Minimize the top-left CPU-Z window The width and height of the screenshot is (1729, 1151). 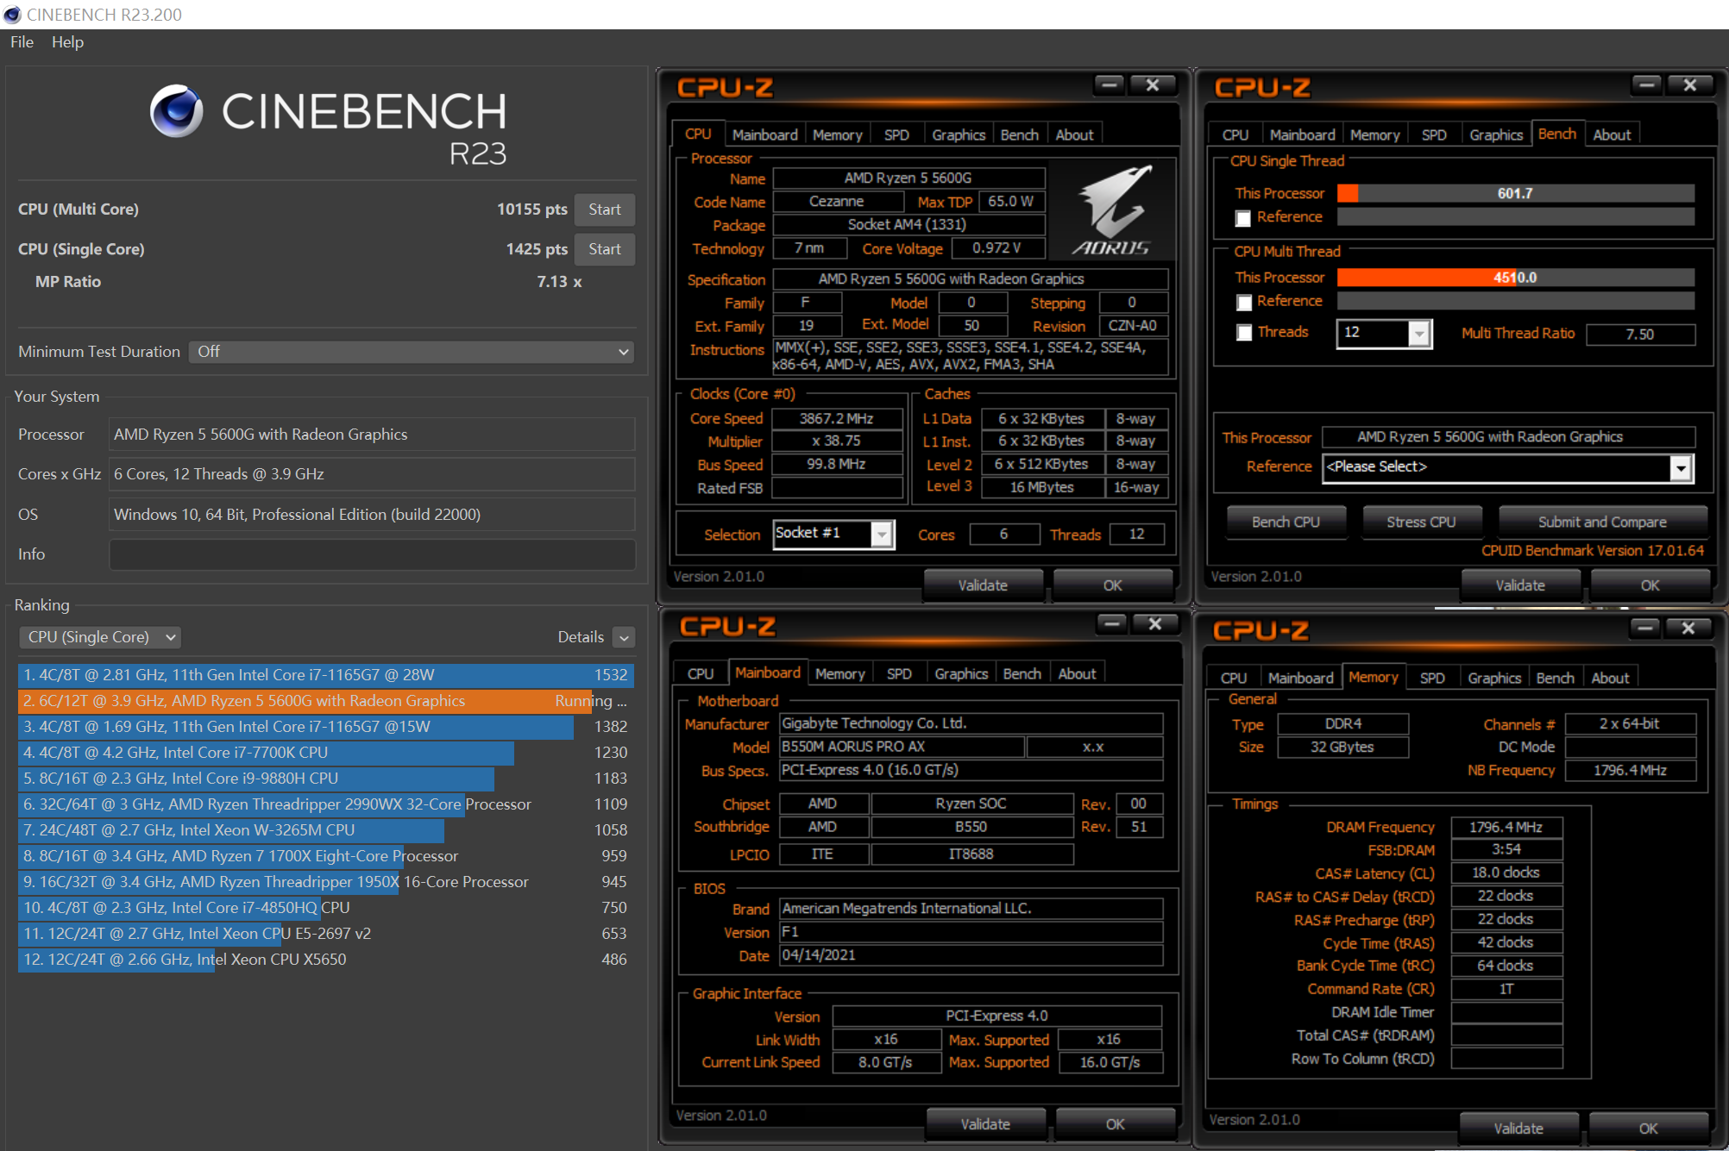click(x=1109, y=84)
